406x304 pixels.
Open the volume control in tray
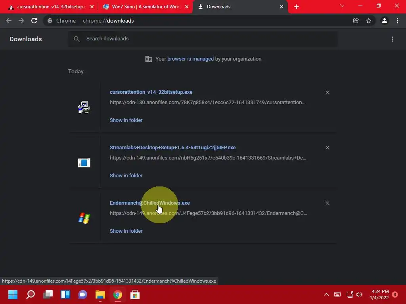[359, 294]
